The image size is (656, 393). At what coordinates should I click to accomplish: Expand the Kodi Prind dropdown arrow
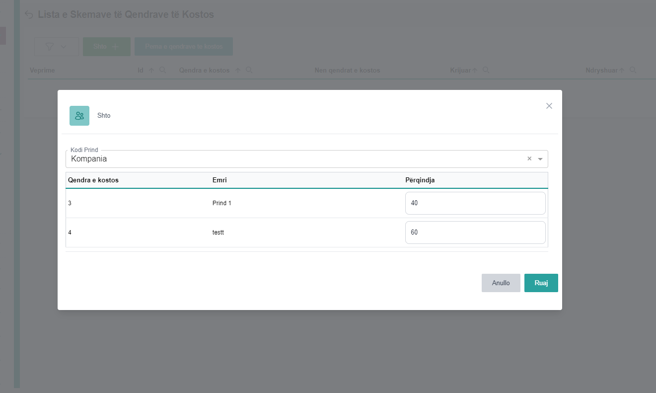(x=540, y=159)
